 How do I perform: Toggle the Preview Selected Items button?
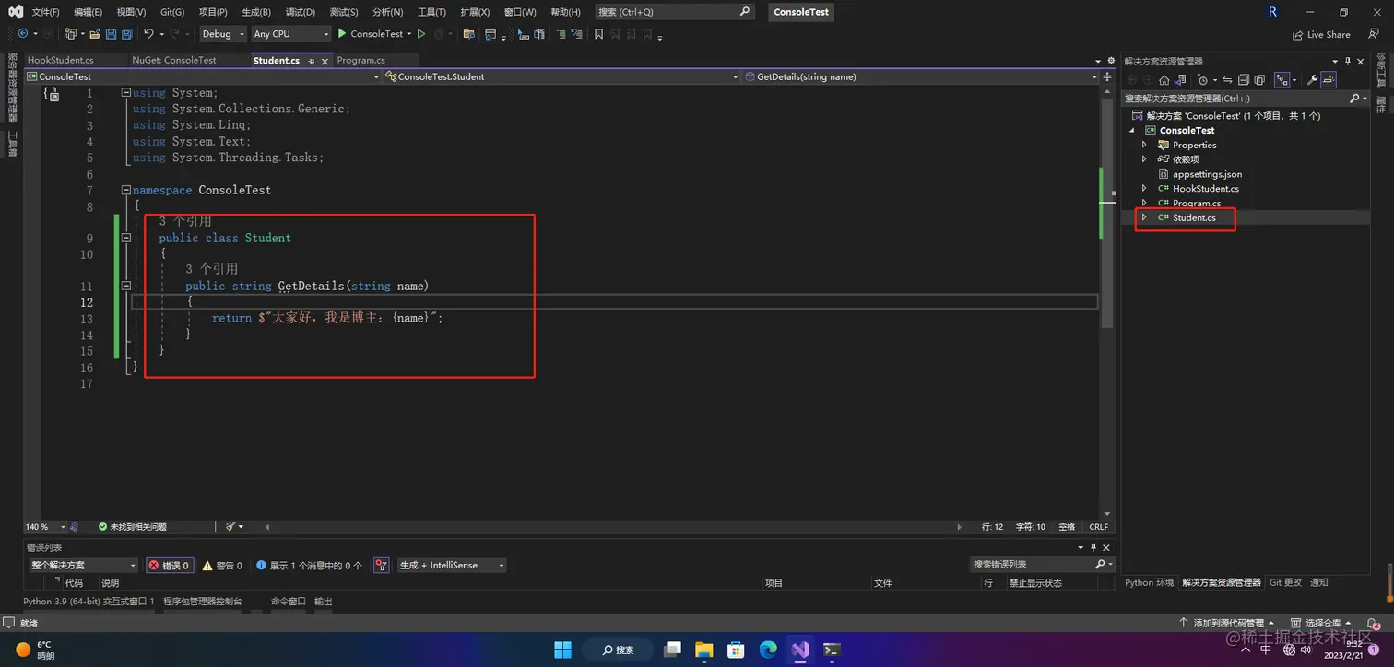point(1329,80)
